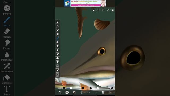170x96 pixels.
Task: Tap the back arrow to exit canvas
Action: [110, 93]
